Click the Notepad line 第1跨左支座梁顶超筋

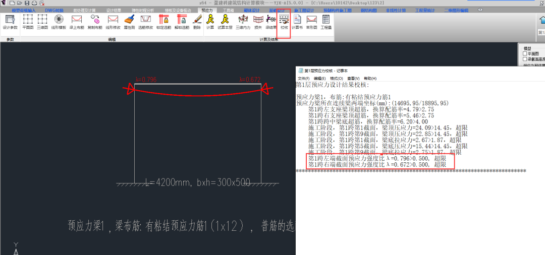pyautogui.click(x=371, y=109)
